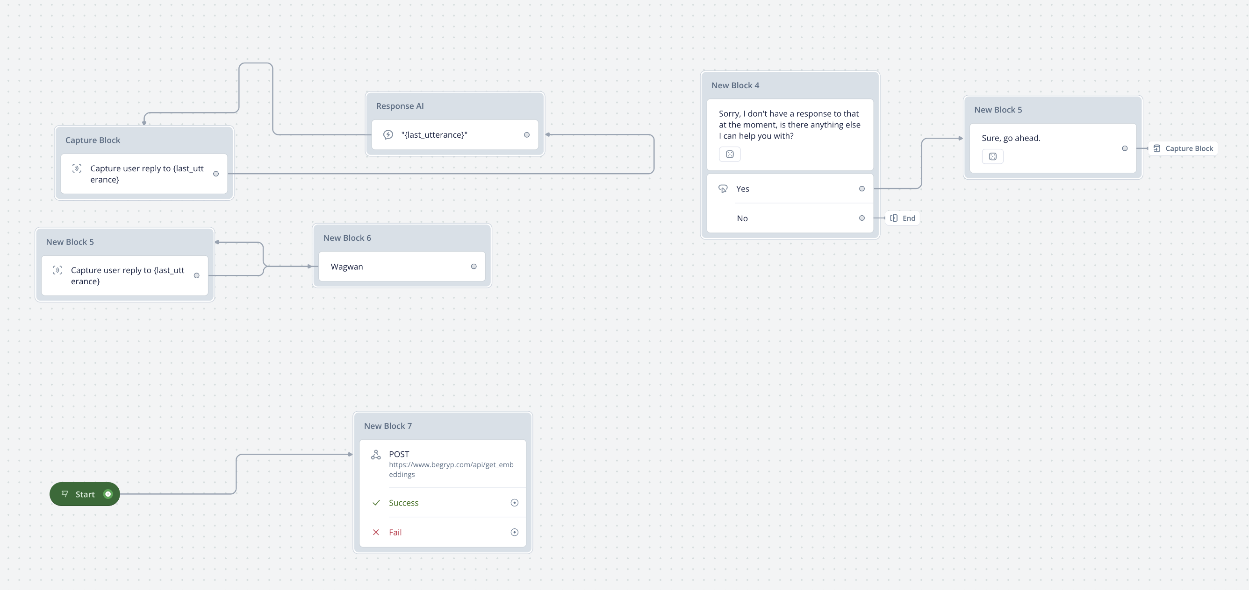Select the Yes choice option
Viewport: 1249px width, 590px height.
790,189
